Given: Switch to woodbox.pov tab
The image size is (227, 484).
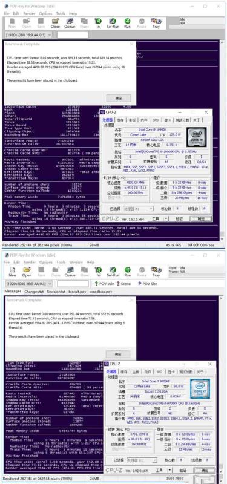Looking at the screenshot, I should coord(100,292).
